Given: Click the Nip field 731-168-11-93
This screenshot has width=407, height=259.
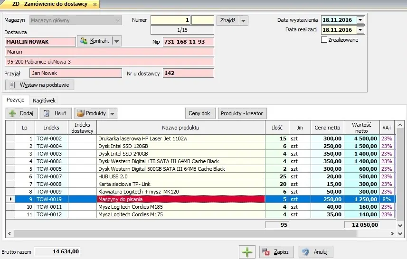Looking at the screenshot, I should point(189,42).
